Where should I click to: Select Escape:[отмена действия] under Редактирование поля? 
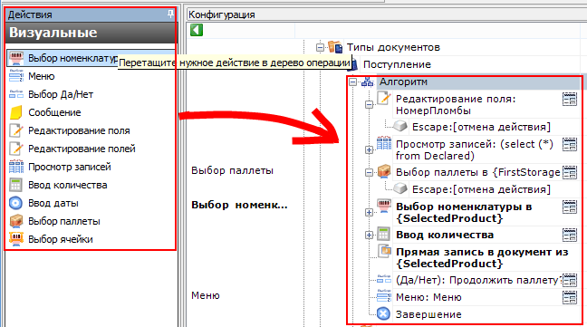point(481,127)
